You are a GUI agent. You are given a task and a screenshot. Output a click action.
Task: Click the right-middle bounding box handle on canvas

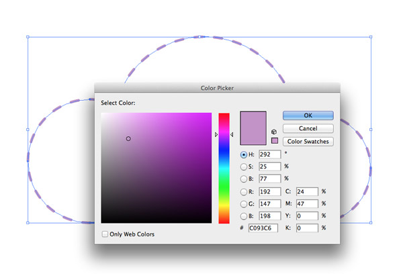pos(371,130)
